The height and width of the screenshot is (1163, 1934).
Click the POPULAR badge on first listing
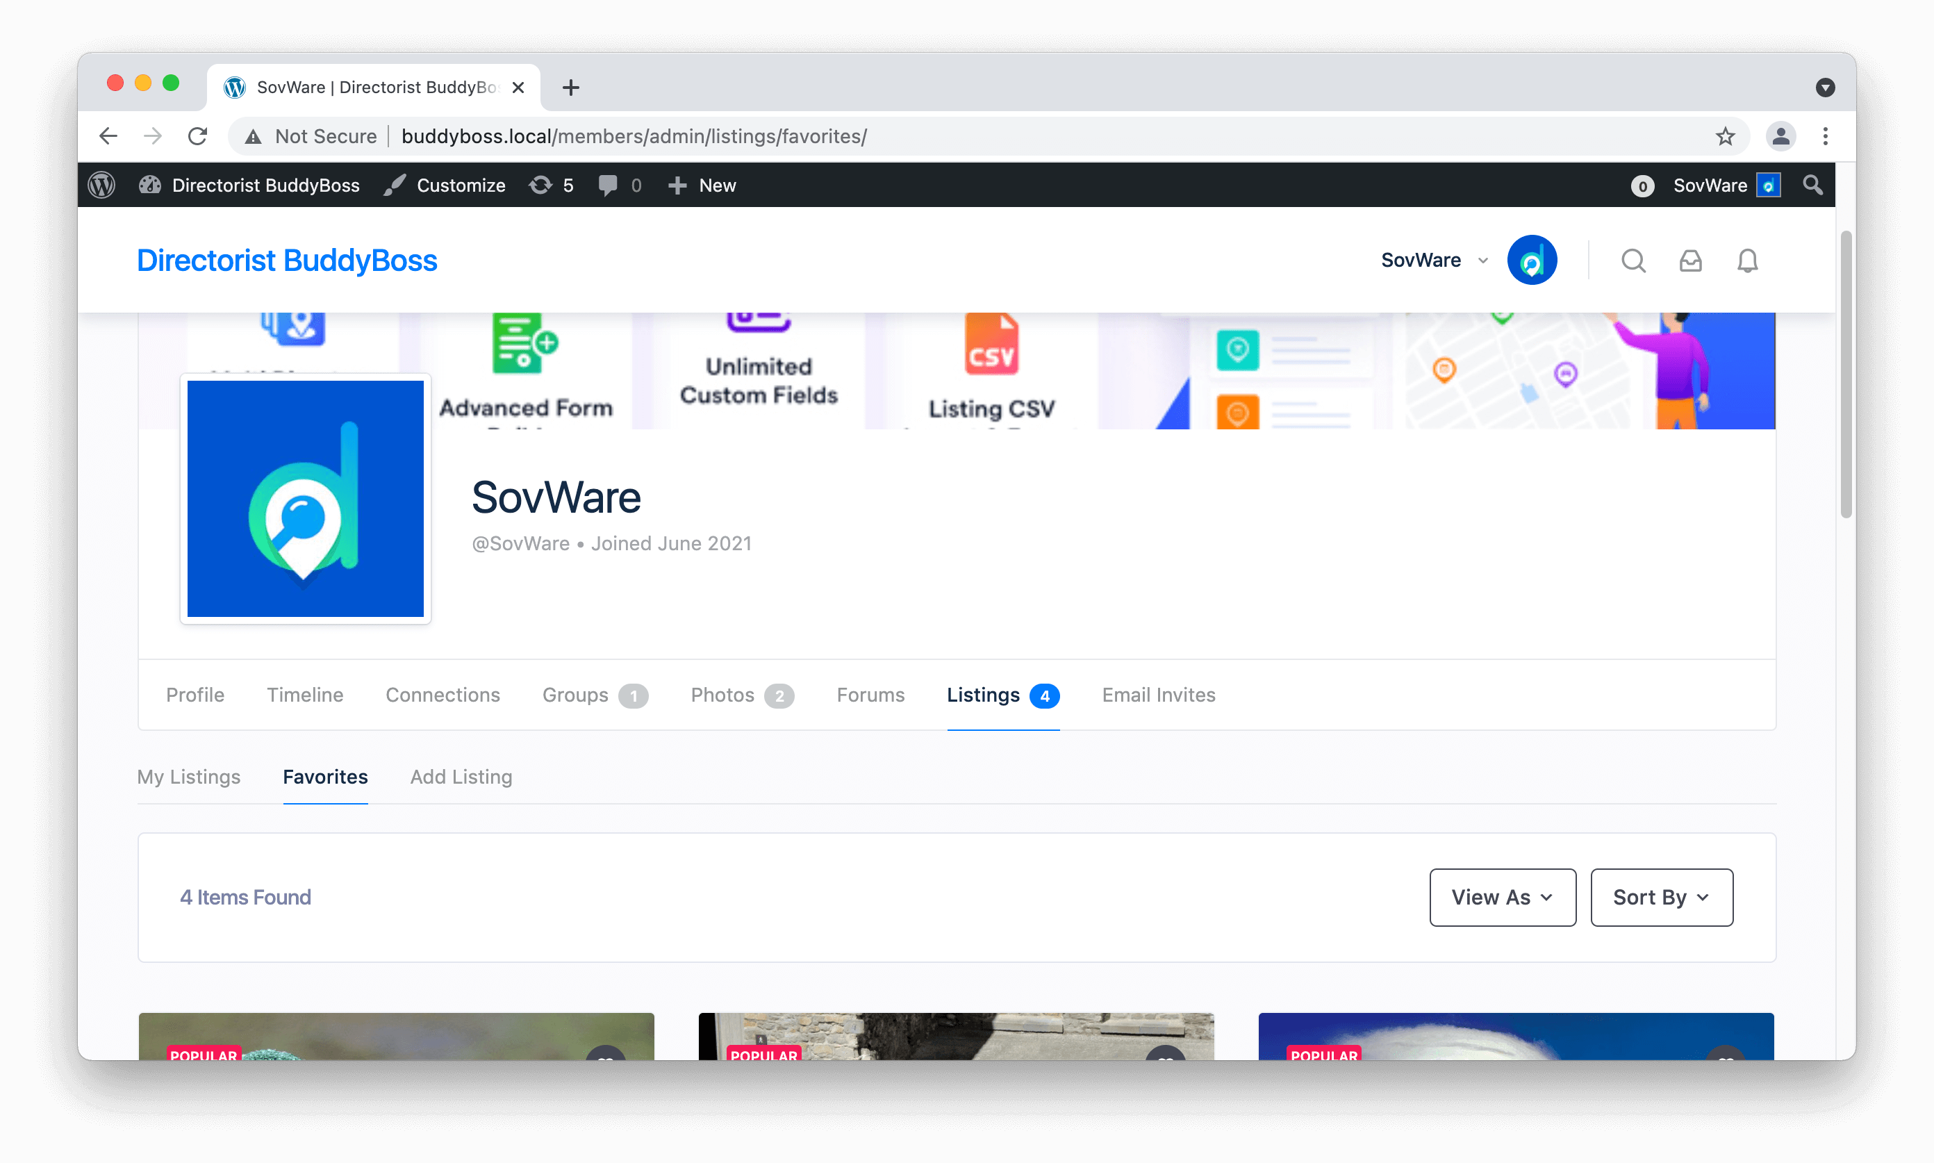(x=203, y=1055)
